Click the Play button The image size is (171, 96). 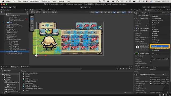pyautogui.click(x=82, y=7)
